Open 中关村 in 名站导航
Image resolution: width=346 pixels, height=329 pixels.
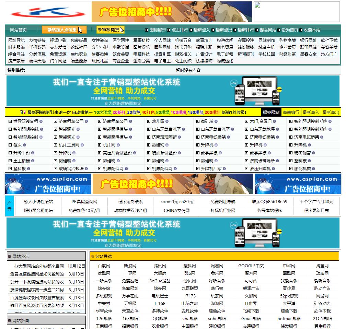tap(104, 303)
